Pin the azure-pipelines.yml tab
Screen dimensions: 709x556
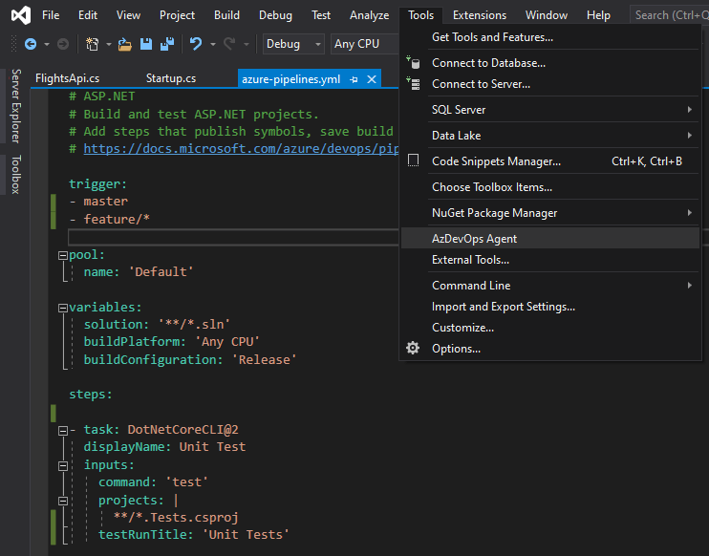click(354, 78)
